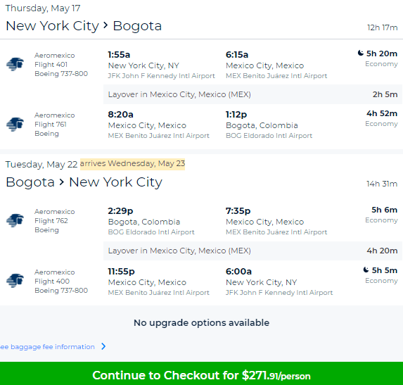The width and height of the screenshot is (403, 385).
Task: Select the Bogota > New York City heading
Action: coord(84,182)
